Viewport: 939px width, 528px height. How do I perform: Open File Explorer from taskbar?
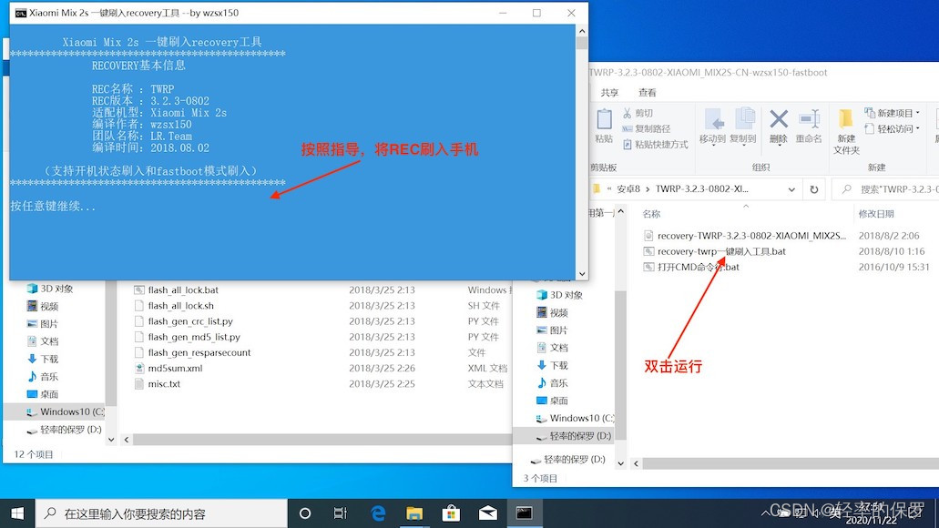414,513
